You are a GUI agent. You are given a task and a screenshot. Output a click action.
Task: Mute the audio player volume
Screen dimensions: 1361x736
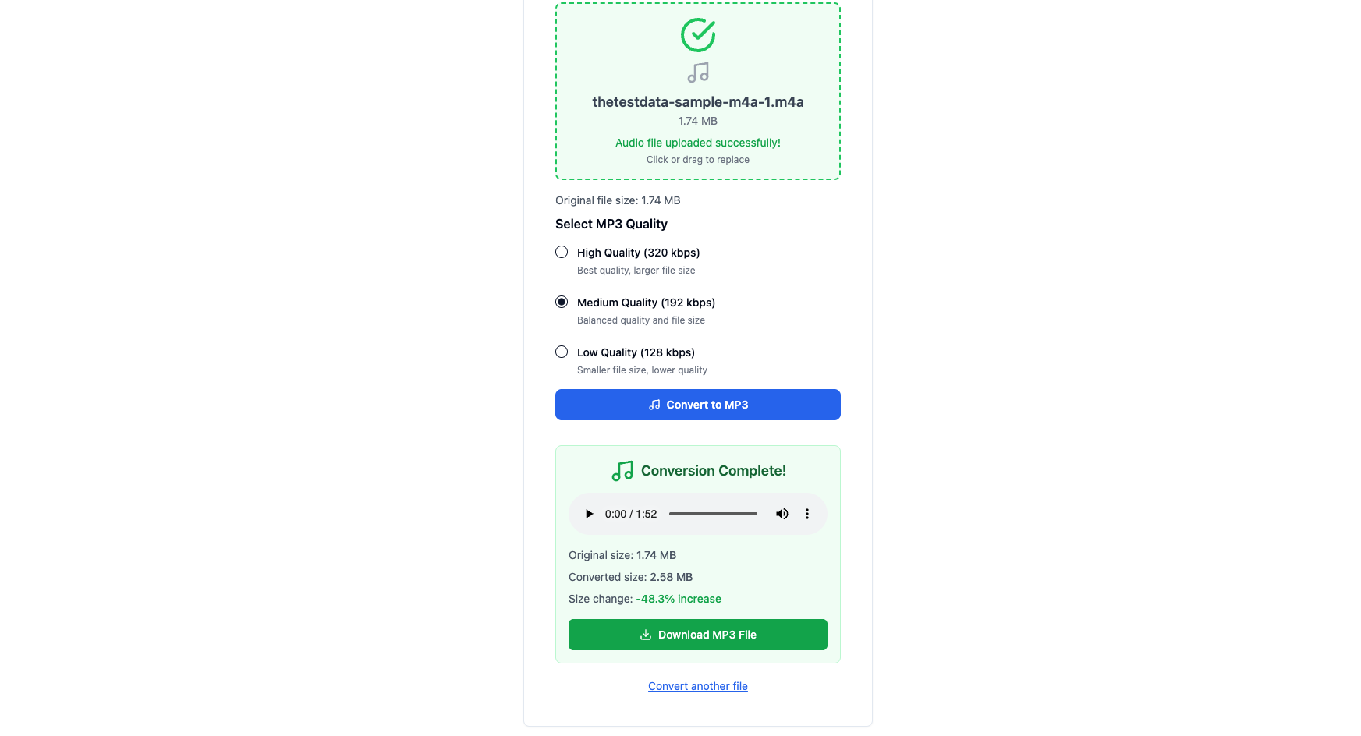coord(782,514)
